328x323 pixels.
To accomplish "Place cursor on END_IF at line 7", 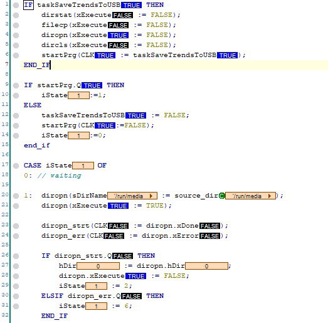I will (x=37, y=65).
